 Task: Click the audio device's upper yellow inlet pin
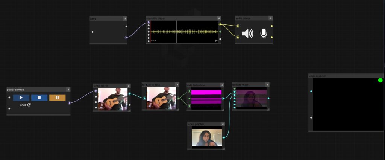pos(238,26)
